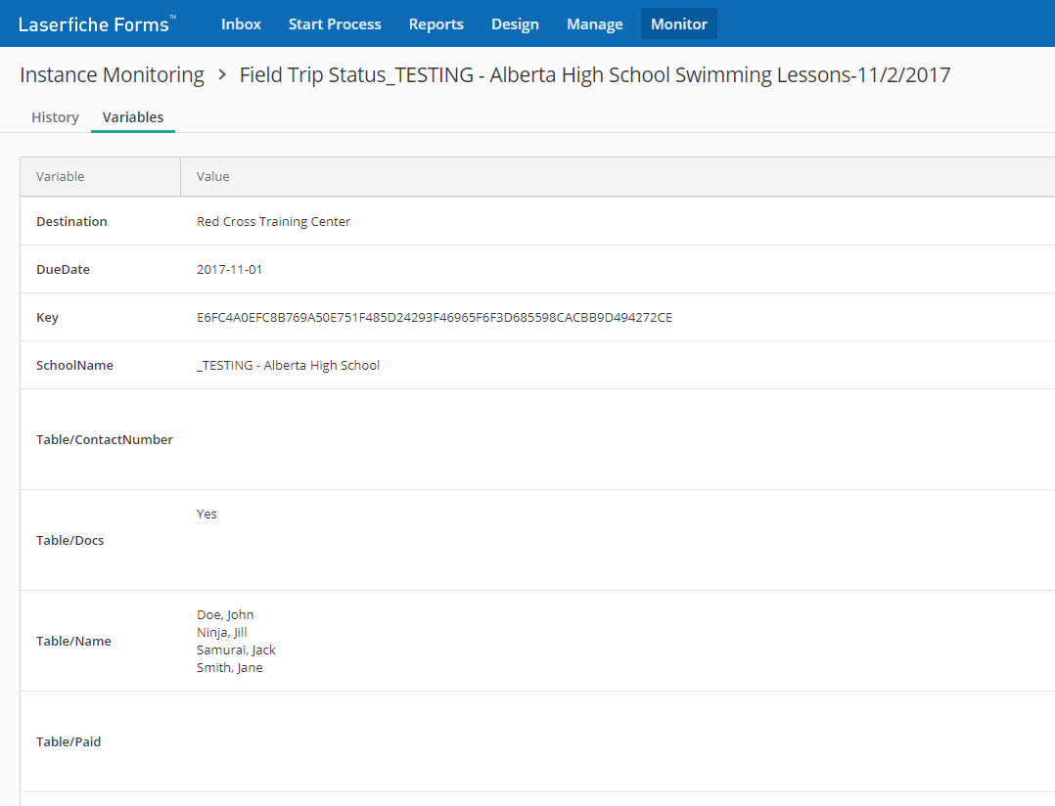
Task: Click the Variable column header
Action: tap(61, 177)
